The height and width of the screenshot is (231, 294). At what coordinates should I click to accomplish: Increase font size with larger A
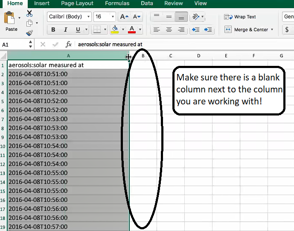(x=124, y=17)
